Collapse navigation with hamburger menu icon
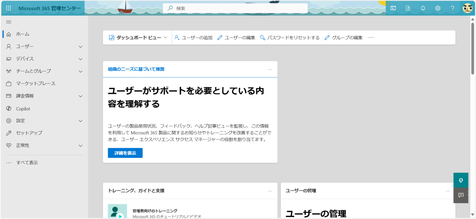Viewport: 476px width, 219px height. [9, 22]
